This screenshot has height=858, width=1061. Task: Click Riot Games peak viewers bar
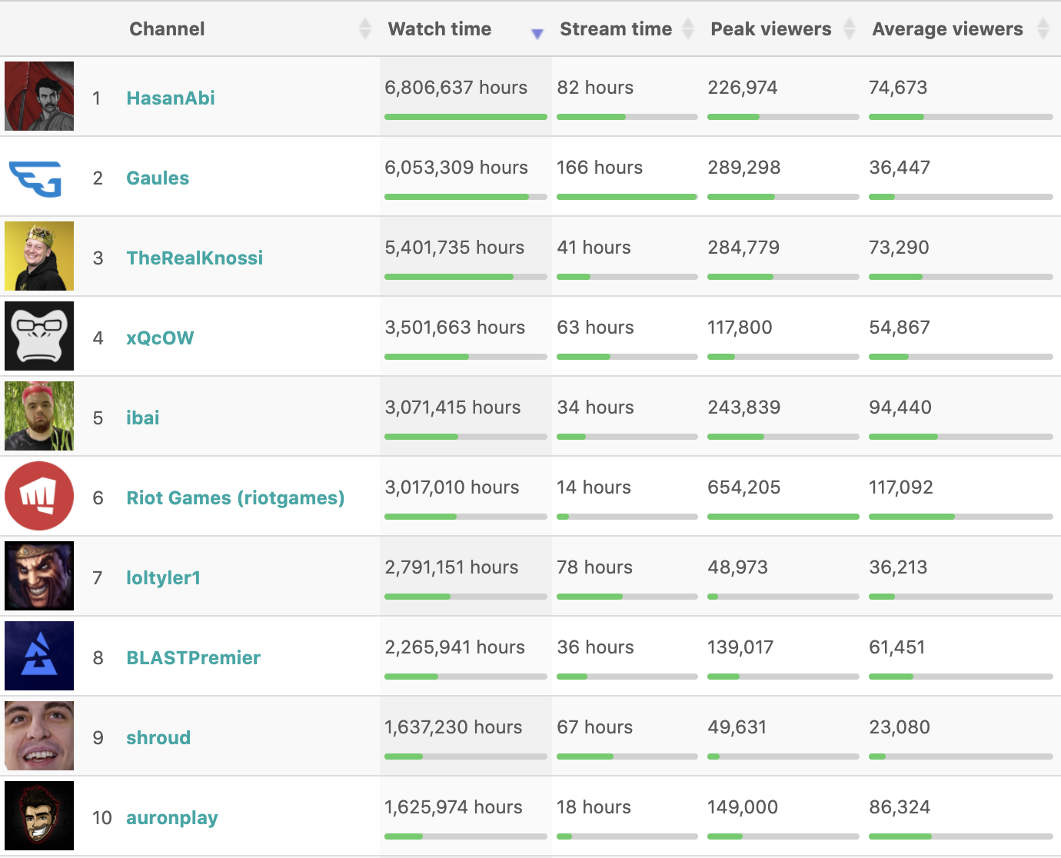783,517
